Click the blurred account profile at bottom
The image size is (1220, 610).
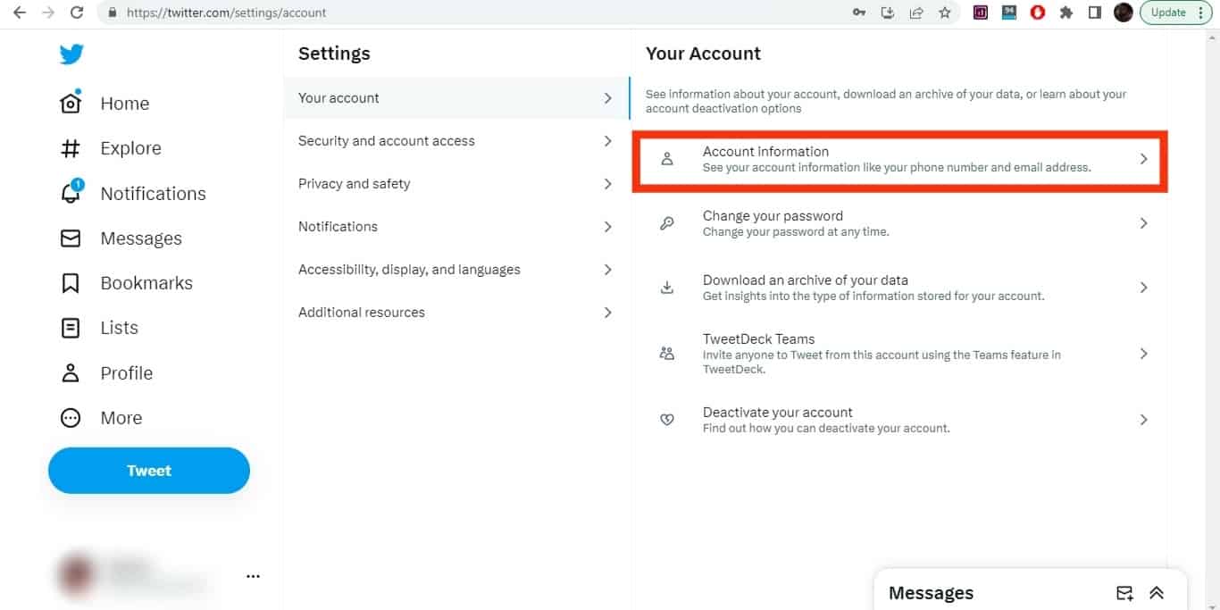(134, 576)
